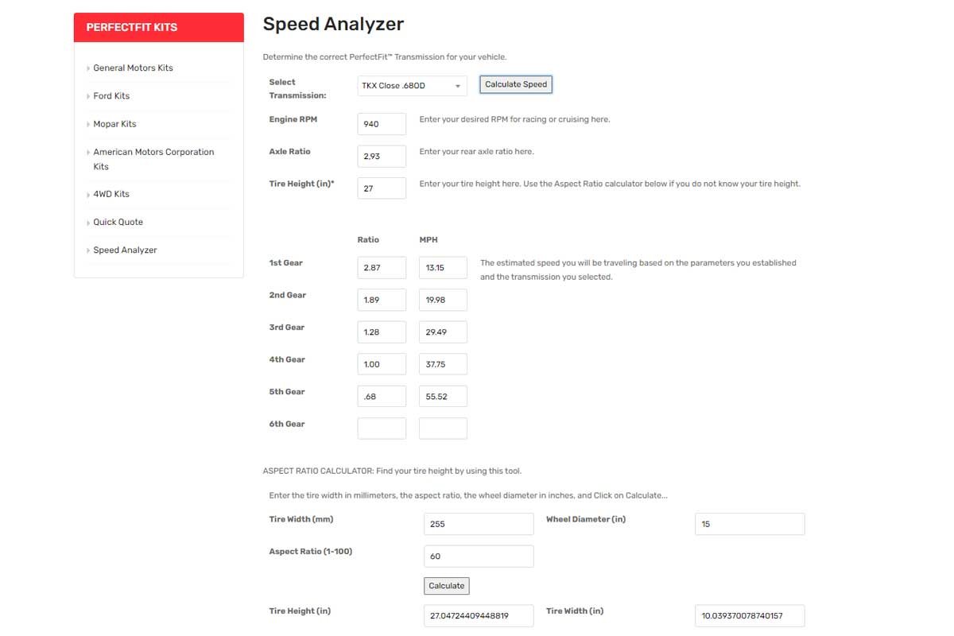Image resolution: width=954 pixels, height=636 pixels.
Task: Click the Aspect Ratio (1-100) field
Action: pyautogui.click(x=479, y=556)
